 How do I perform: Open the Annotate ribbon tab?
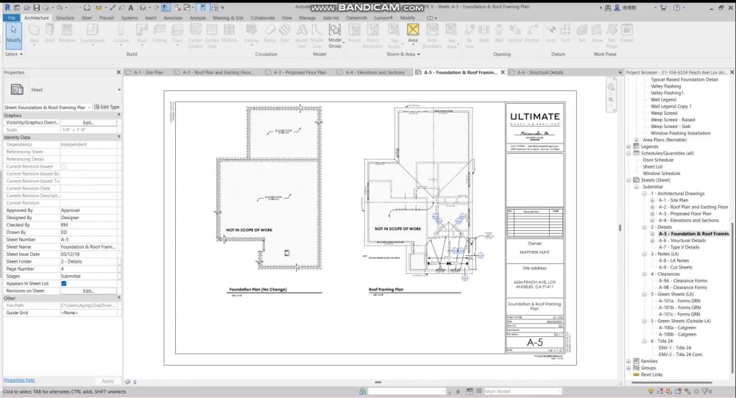[x=173, y=18]
